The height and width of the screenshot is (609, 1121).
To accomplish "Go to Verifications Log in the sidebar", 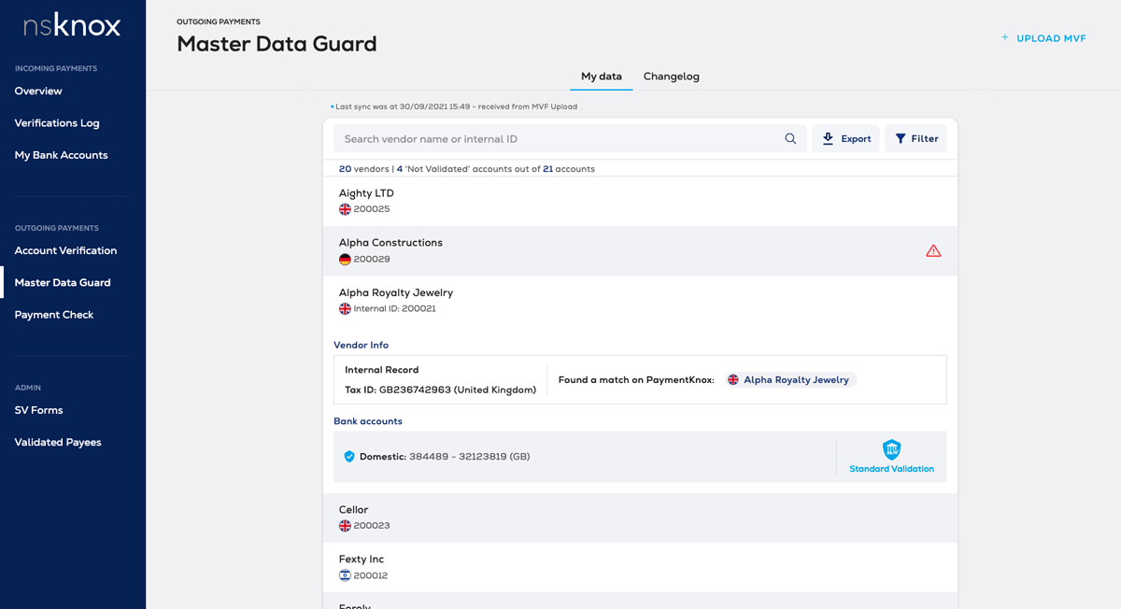I will (x=57, y=123).
